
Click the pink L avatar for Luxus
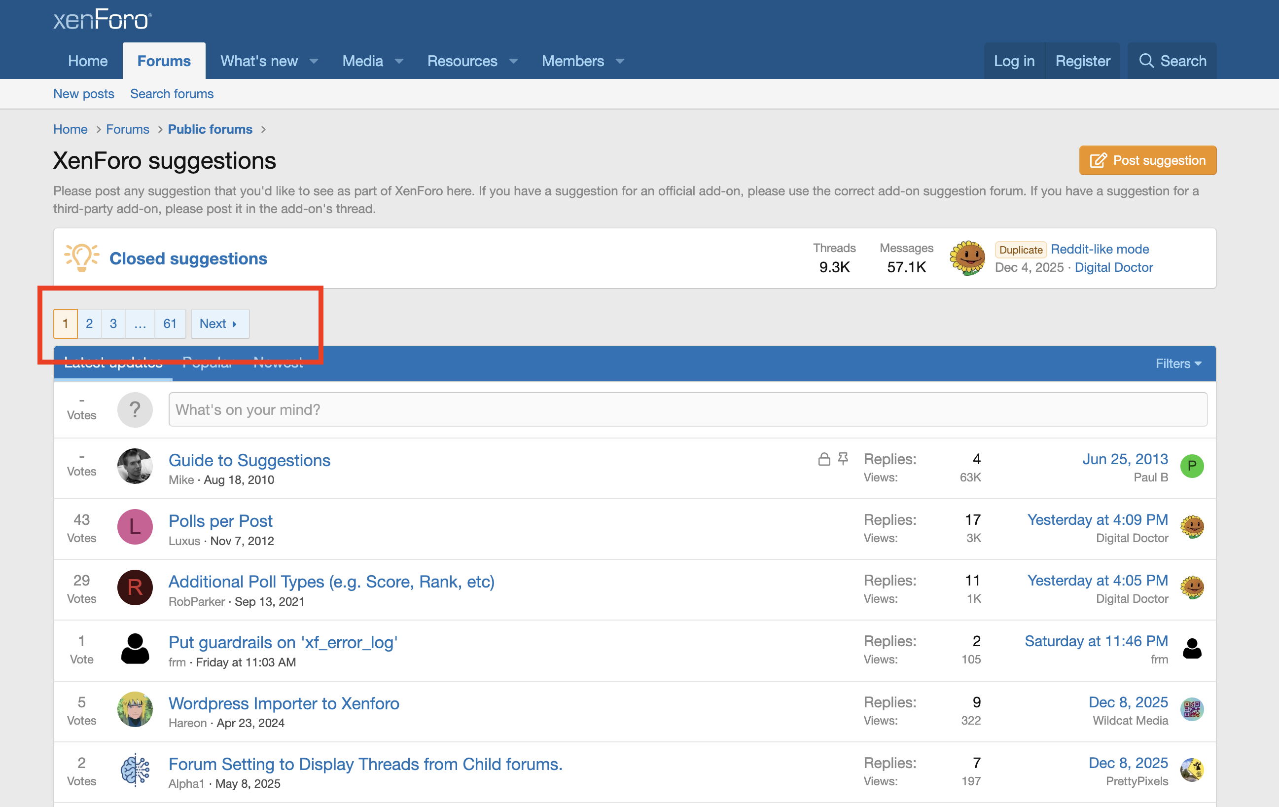(x=135, y=527)
